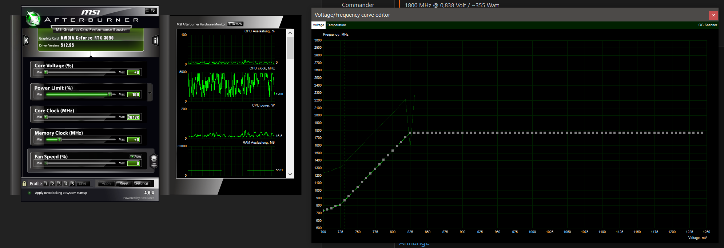
Task: Click the NVIDIA GeForce RTX 3090 card name
Action: [87, 38]
